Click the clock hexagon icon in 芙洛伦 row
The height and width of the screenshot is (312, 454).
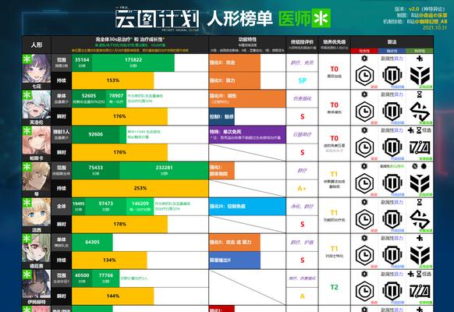(364, 112)
